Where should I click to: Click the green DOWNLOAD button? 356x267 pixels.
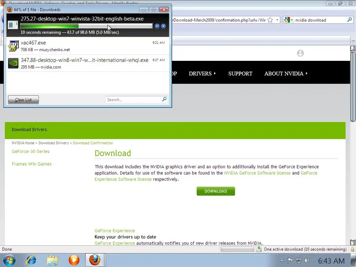[x=216, y=191]
